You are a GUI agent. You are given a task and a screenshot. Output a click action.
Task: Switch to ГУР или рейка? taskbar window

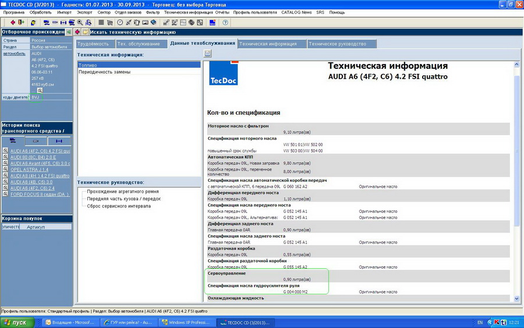click(128, 323)
